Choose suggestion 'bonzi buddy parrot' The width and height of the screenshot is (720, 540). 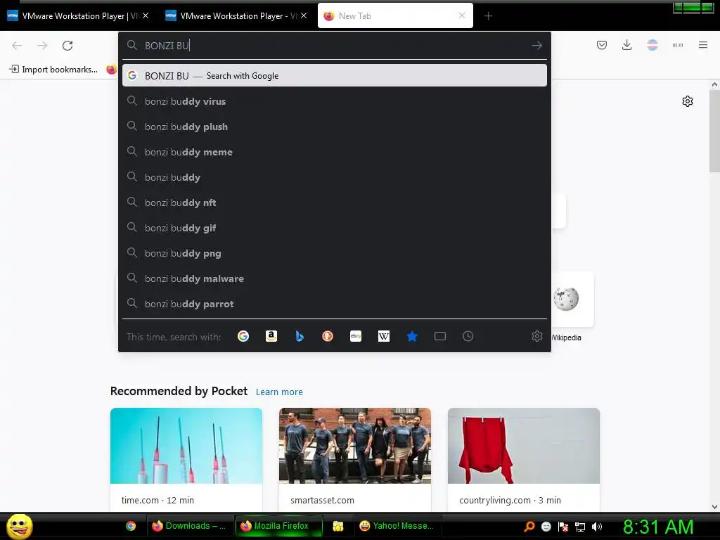click(334, 304)
